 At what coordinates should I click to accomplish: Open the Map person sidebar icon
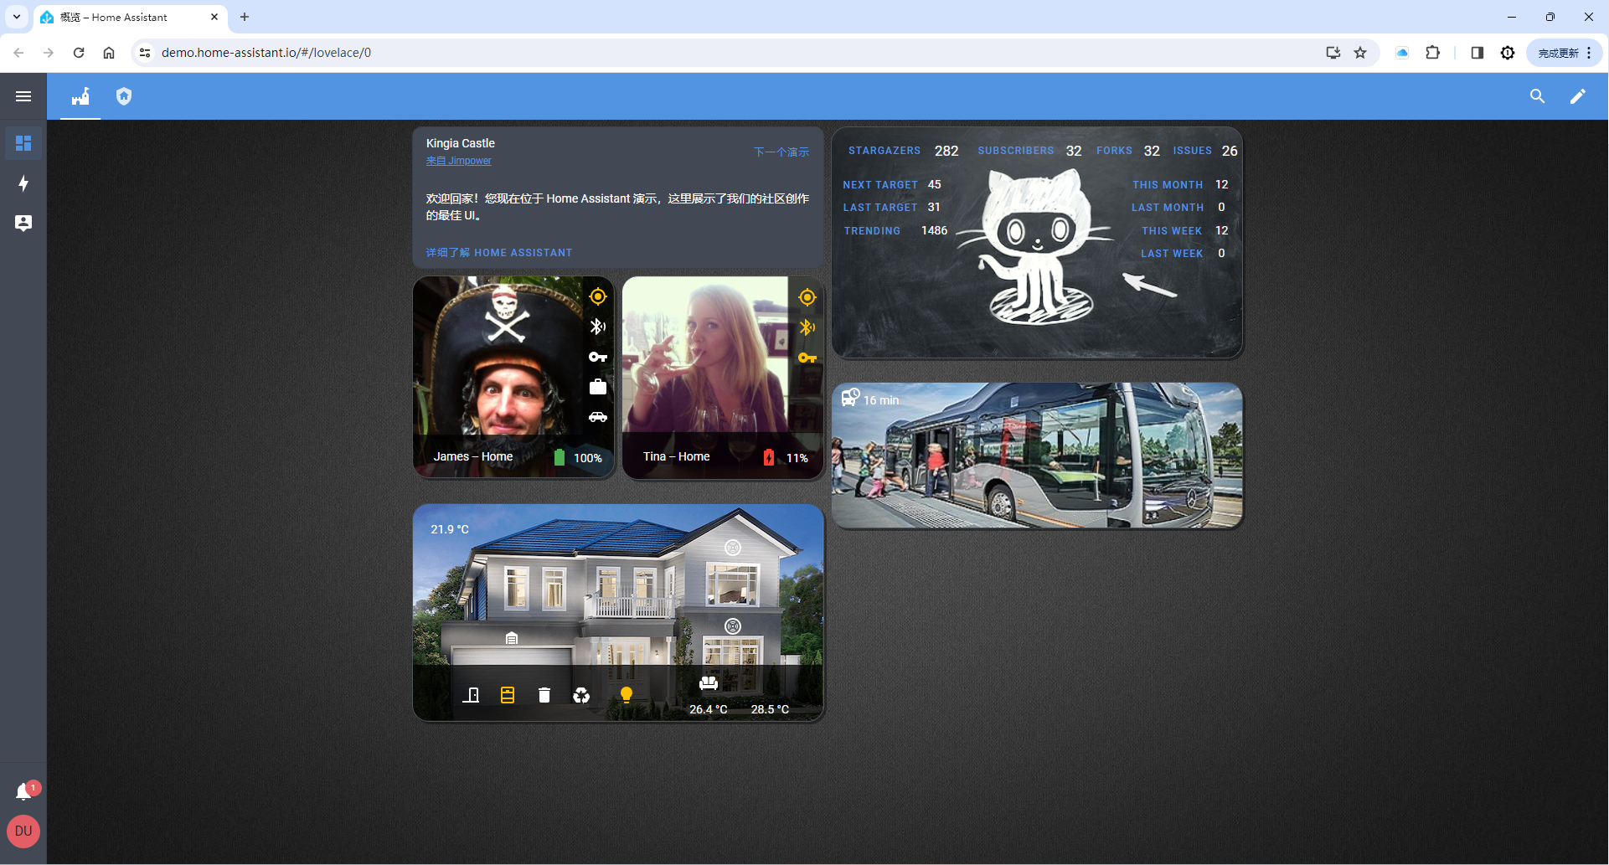[23, 224]
